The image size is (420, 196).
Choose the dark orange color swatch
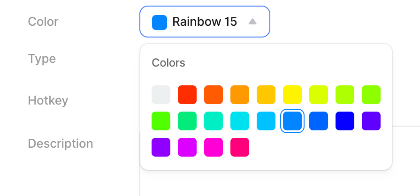[x=214, y=95]
